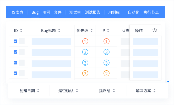The width and height of the screenshot is (174, 105).
Task: Uncheck the first row checkbox
Action: (15, 41)
